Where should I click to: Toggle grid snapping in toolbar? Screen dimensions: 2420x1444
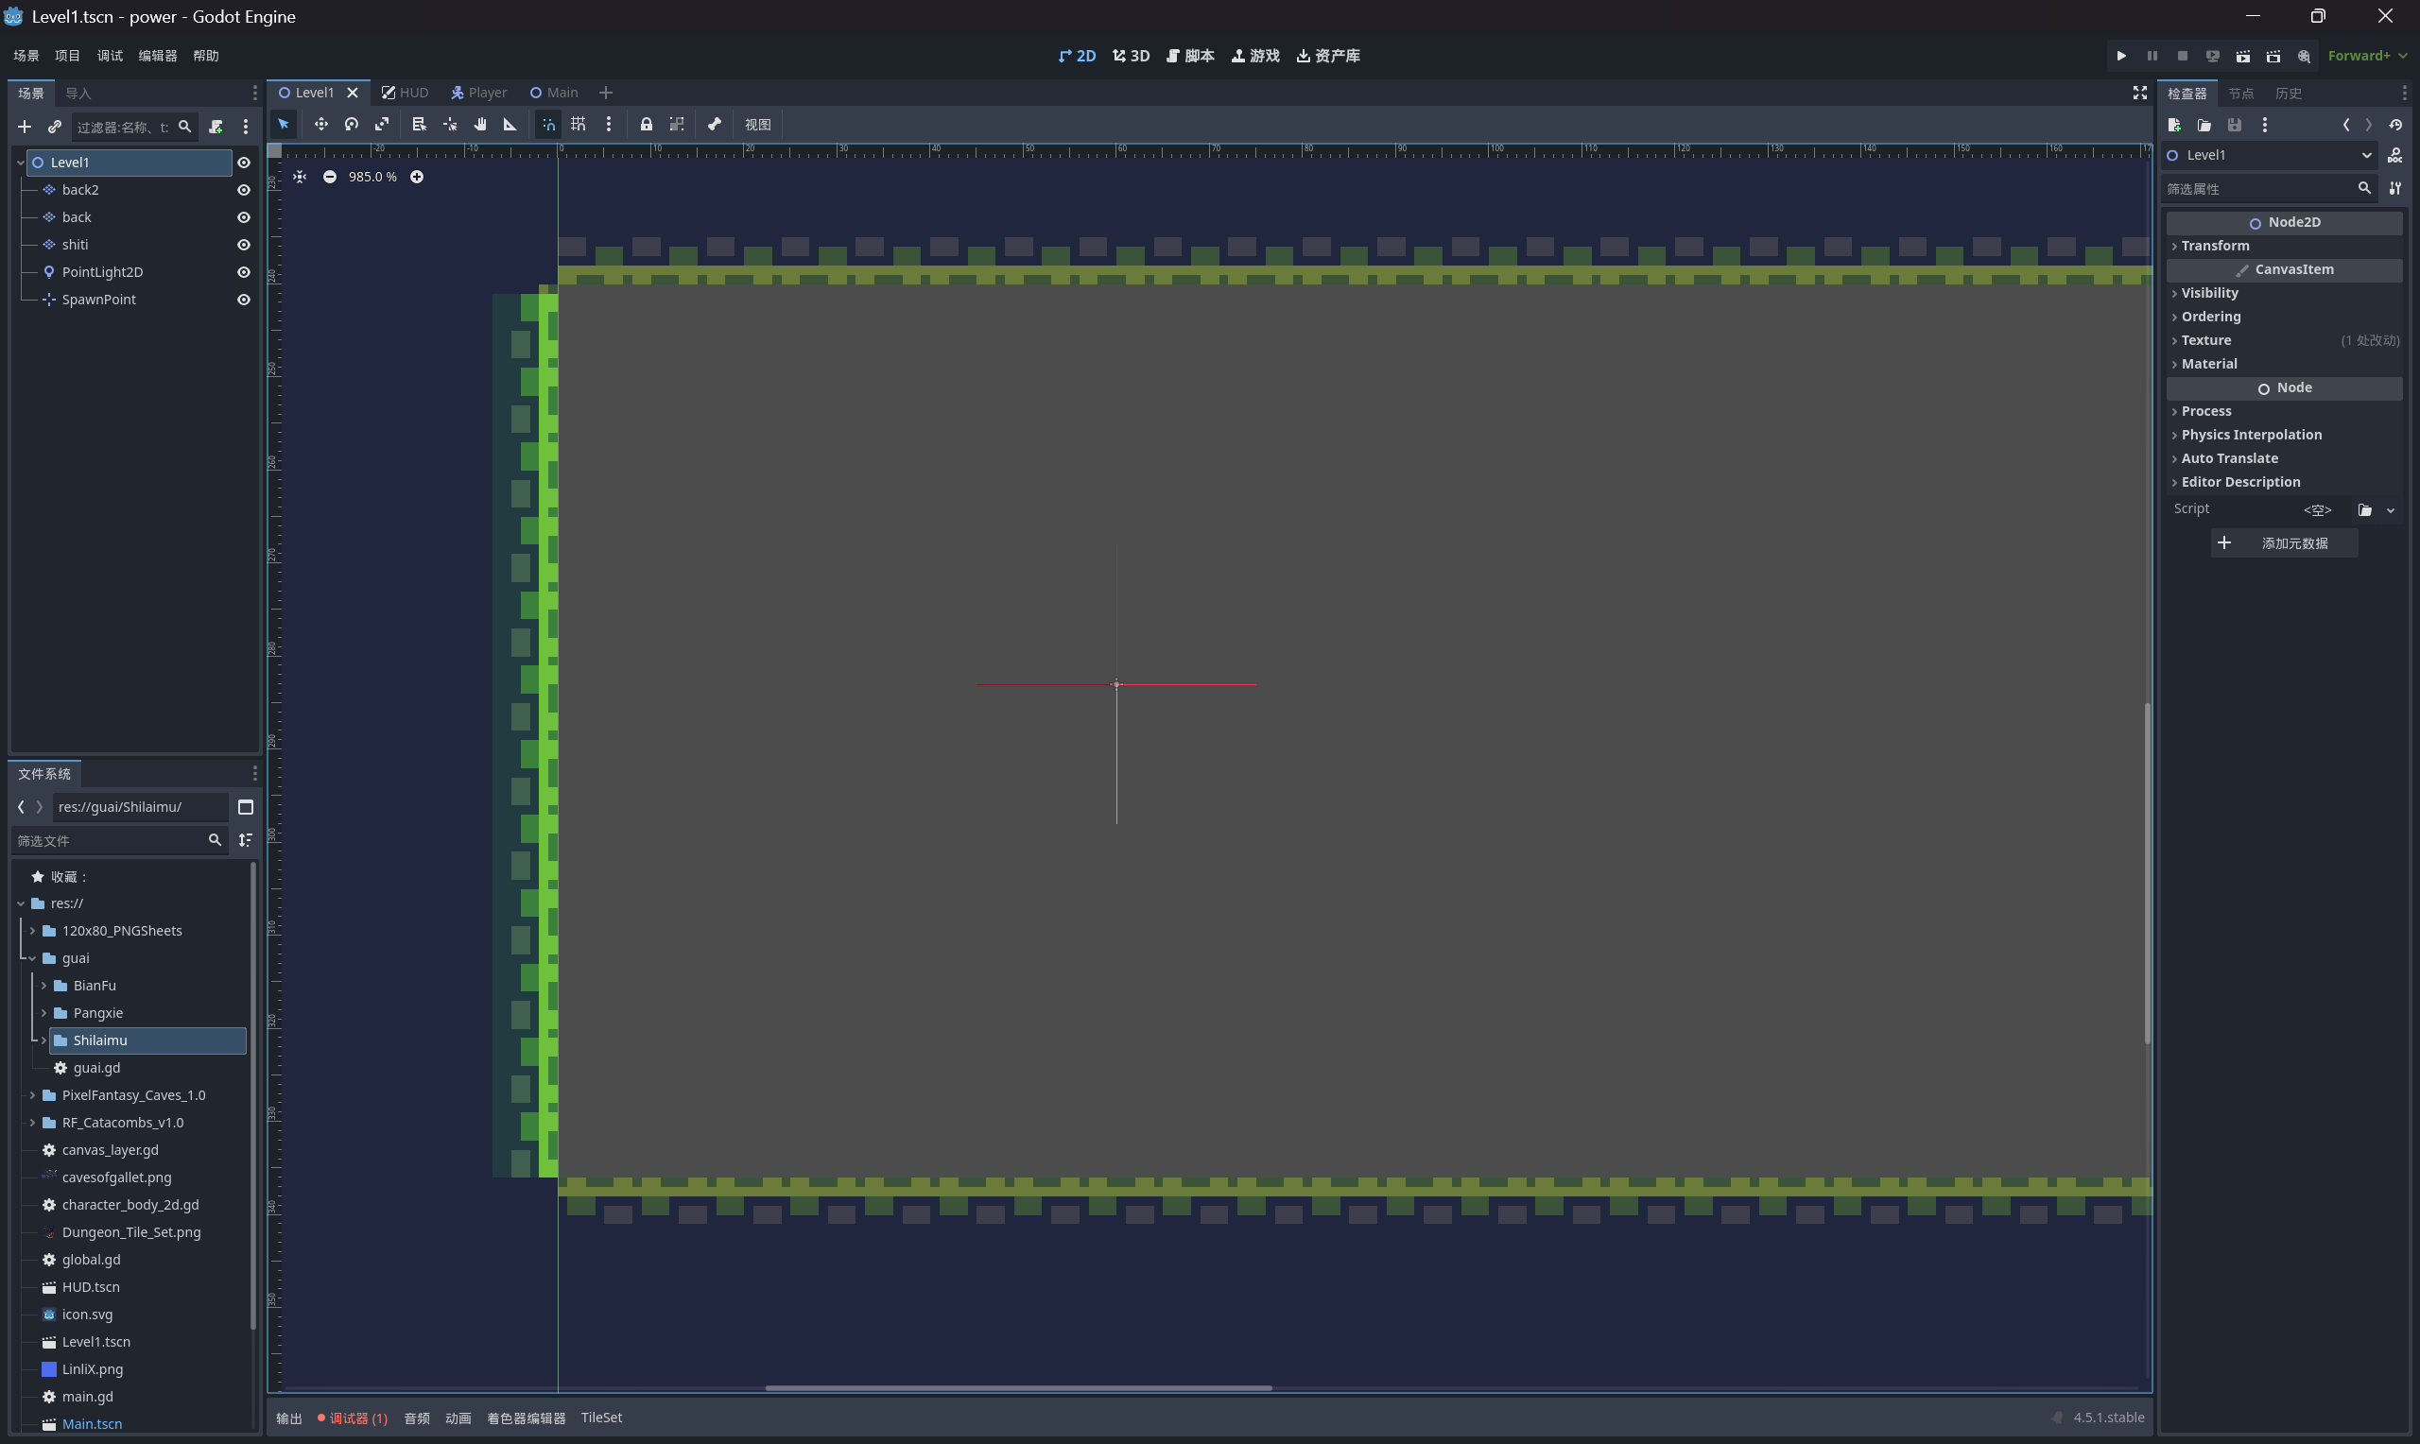click(578, 124)
